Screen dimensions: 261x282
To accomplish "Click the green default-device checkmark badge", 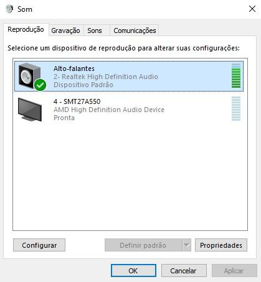I will tap(40, 85).
